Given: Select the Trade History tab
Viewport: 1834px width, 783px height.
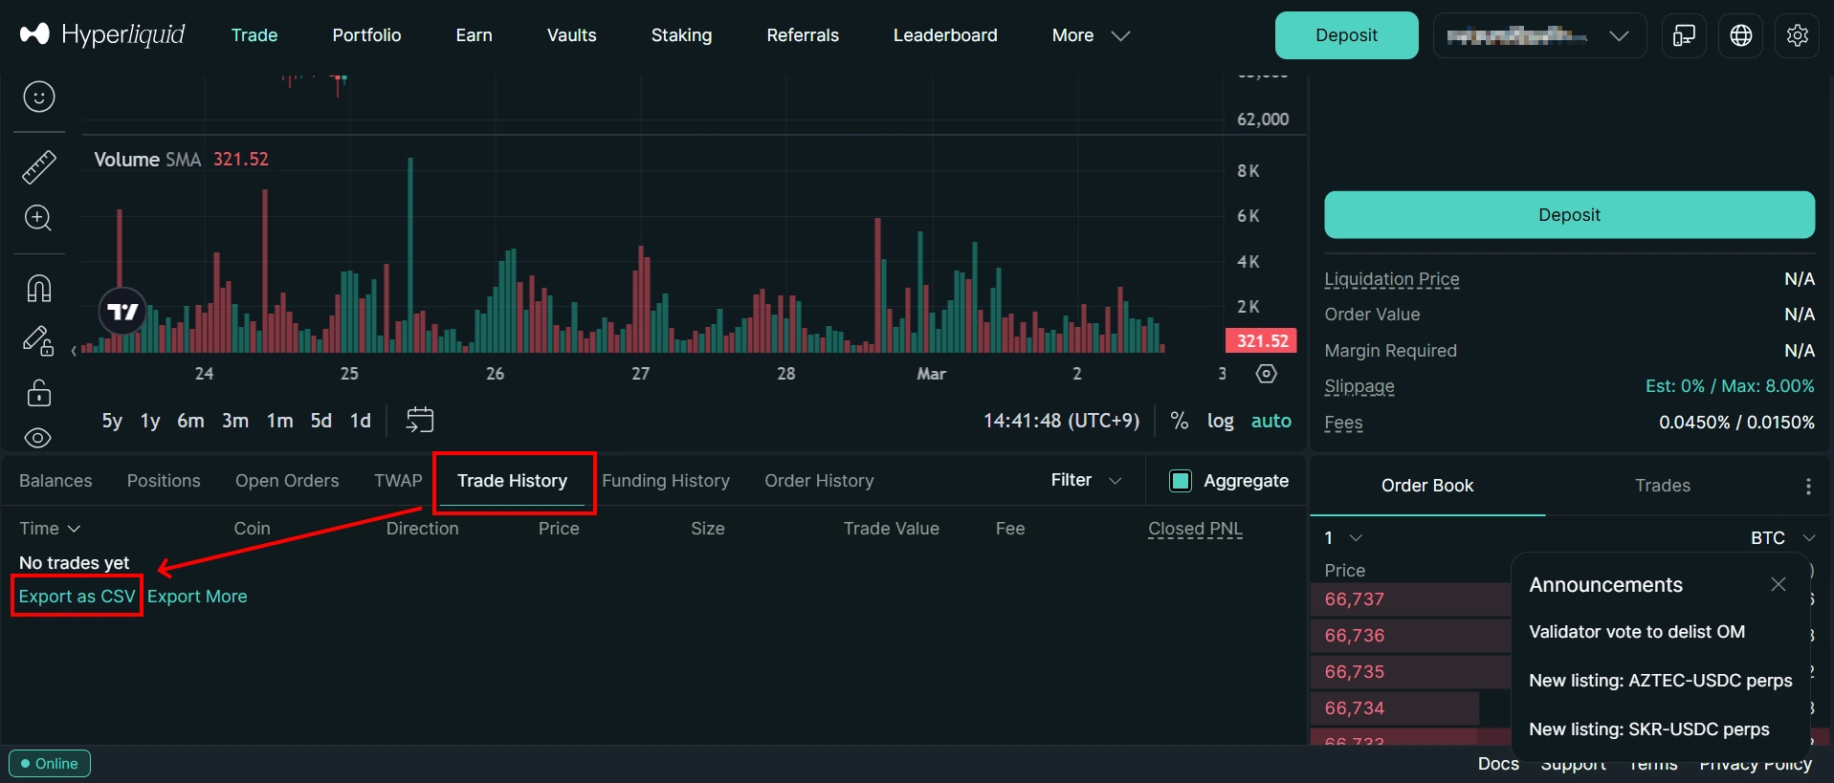Looking at the screenshot, I should (x=512, y=481).
